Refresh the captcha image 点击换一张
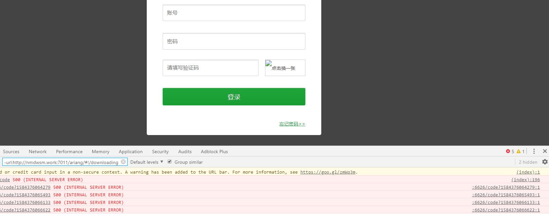This screenshot has height=223, width=549. click(285, 68)
